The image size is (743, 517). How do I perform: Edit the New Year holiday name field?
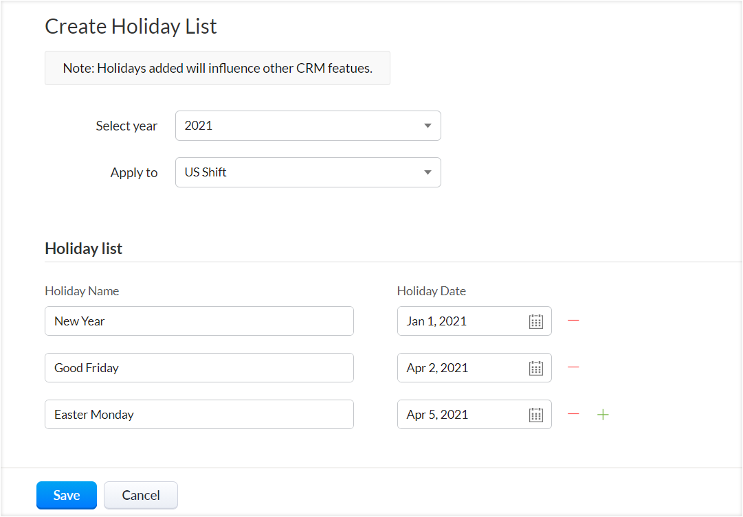pyautogui.click(x=199, y=321)
